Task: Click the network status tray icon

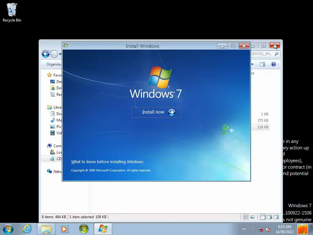Action: coord(260,229)
